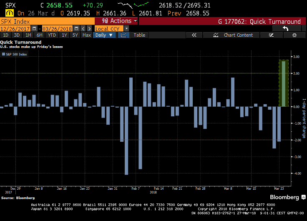
Task: Open the Daily periodicity dropdown
Action: coord(104,35)
